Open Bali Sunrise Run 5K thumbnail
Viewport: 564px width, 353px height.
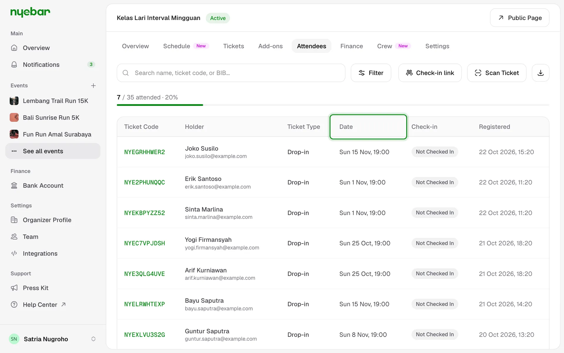tap(14, 117)
